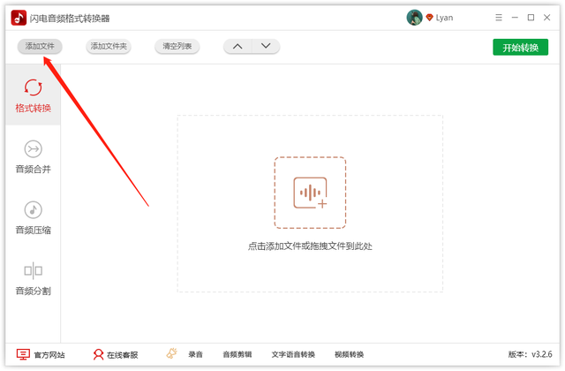This screenshot has height=371, width=565.
Task: Open 在线客服 support link
Action: 116,355
